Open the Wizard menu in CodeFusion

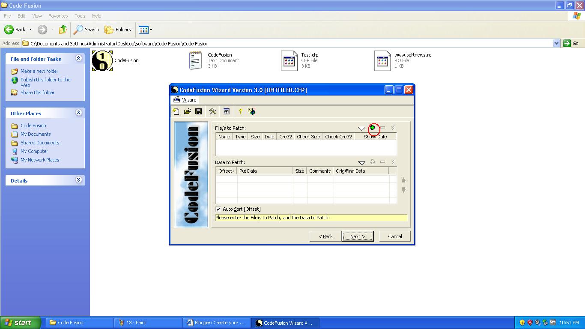click(185, 100)
